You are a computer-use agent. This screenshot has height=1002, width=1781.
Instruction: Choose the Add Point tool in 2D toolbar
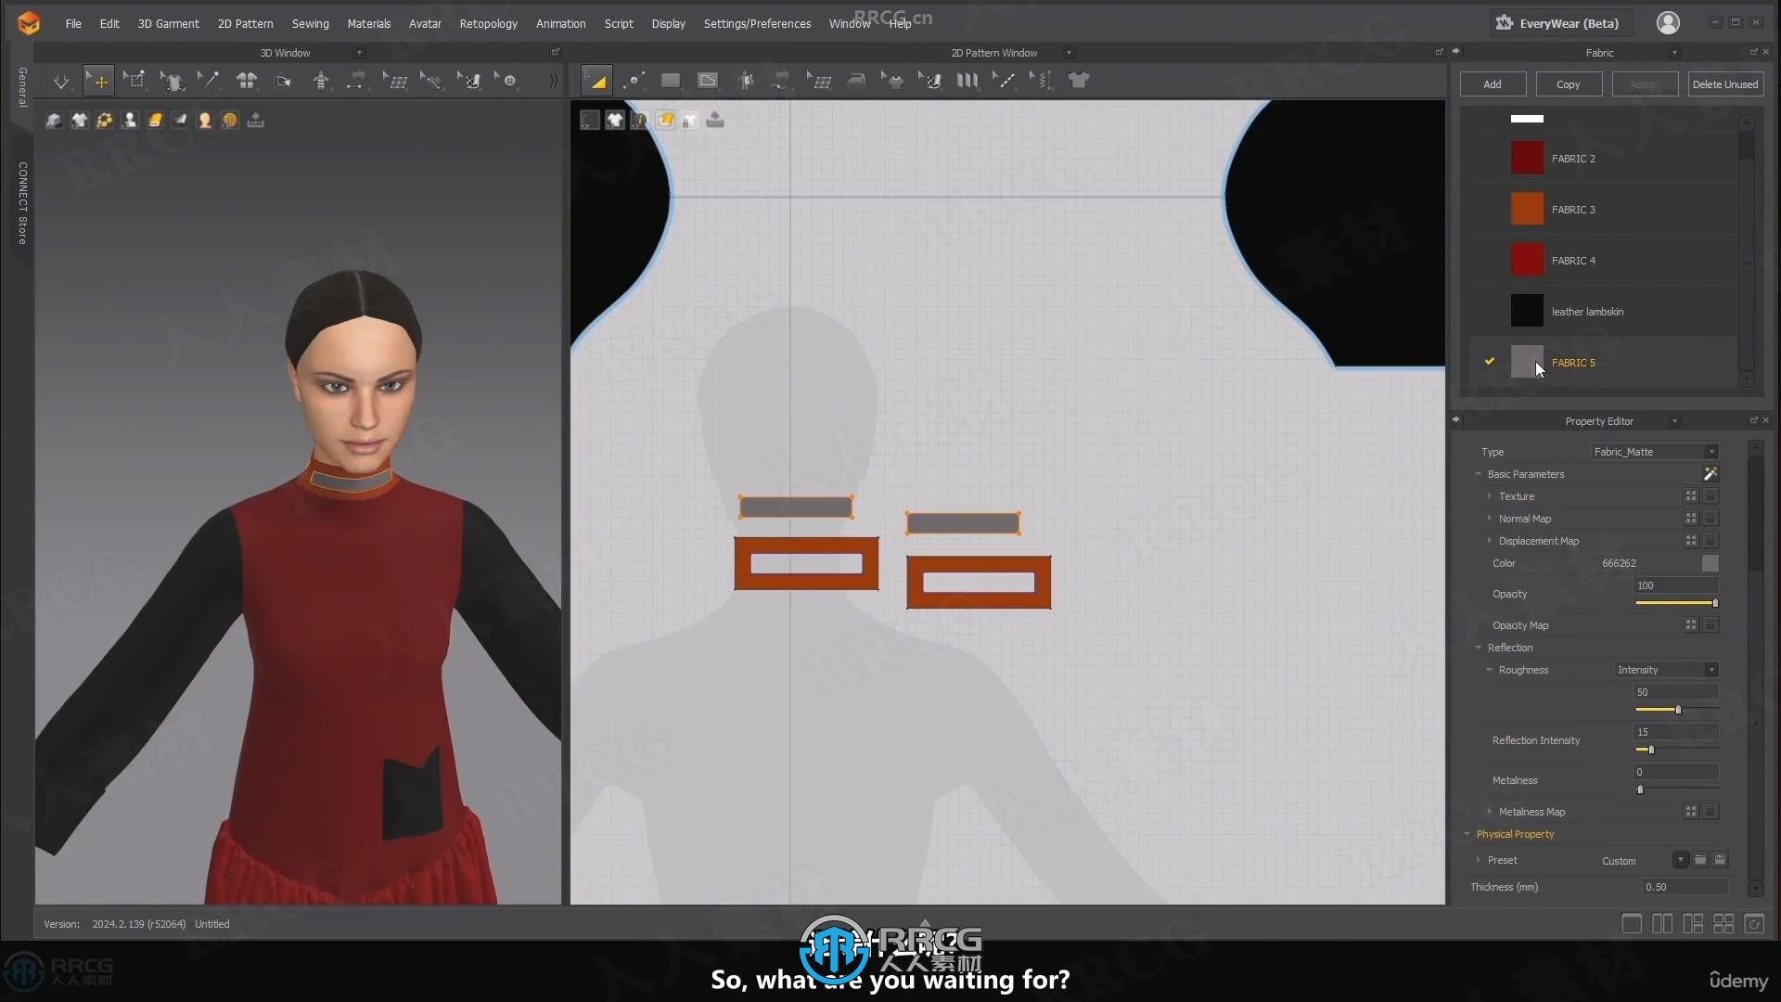tap(634, 82)
